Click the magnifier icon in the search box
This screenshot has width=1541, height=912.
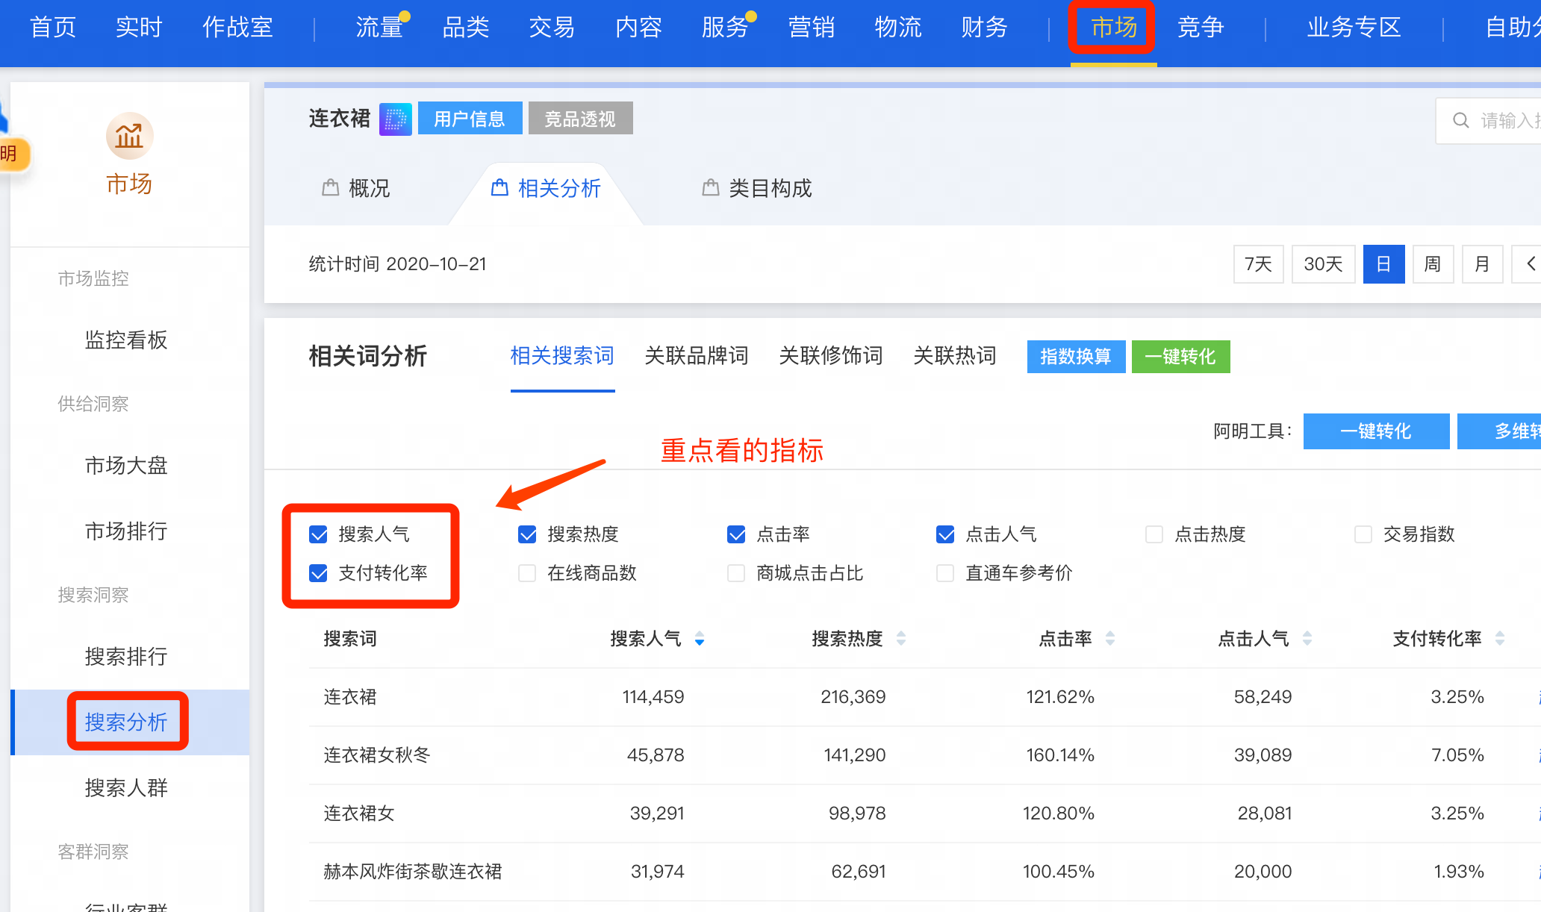[1461, 120]
